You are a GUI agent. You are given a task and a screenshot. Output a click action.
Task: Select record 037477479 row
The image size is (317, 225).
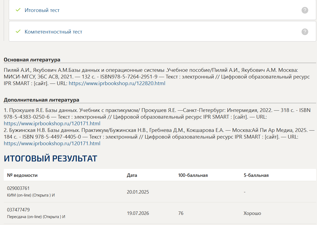[160, 213]
